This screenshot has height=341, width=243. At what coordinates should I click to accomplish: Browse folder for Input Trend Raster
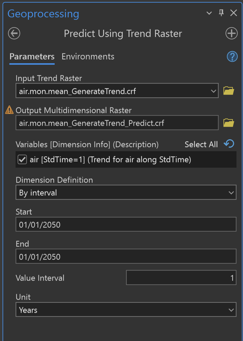click(x=229, y=91)
